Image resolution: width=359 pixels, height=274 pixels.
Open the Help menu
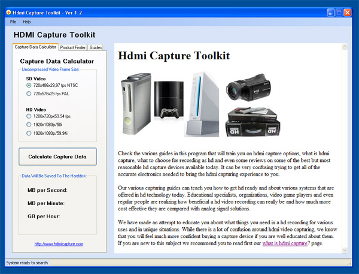(26, 22)
